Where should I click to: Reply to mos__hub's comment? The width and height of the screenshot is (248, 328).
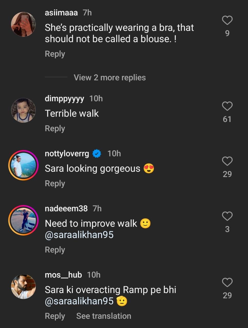point(55,316)
